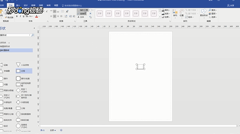Click the 共享 (Share) button

point(231,6)
